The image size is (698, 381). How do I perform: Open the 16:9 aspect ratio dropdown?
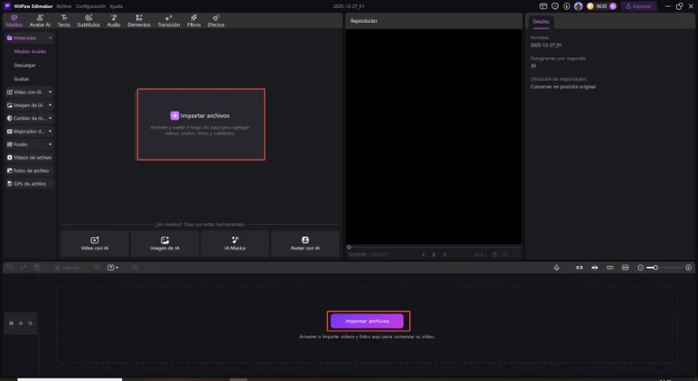tap(481, 255)
